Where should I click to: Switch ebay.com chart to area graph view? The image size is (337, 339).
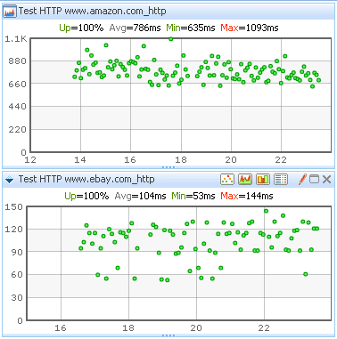point(245,179)
